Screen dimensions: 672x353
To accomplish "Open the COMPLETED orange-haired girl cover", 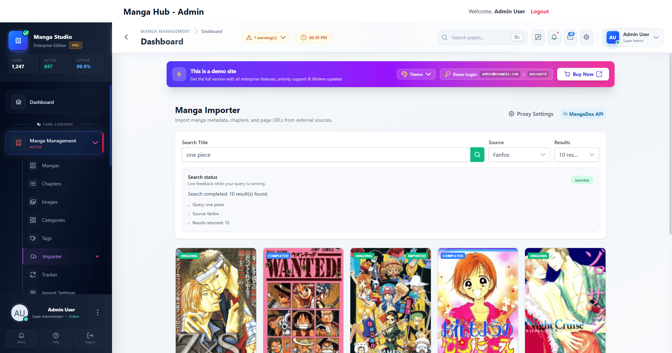I will click(478, 301).
